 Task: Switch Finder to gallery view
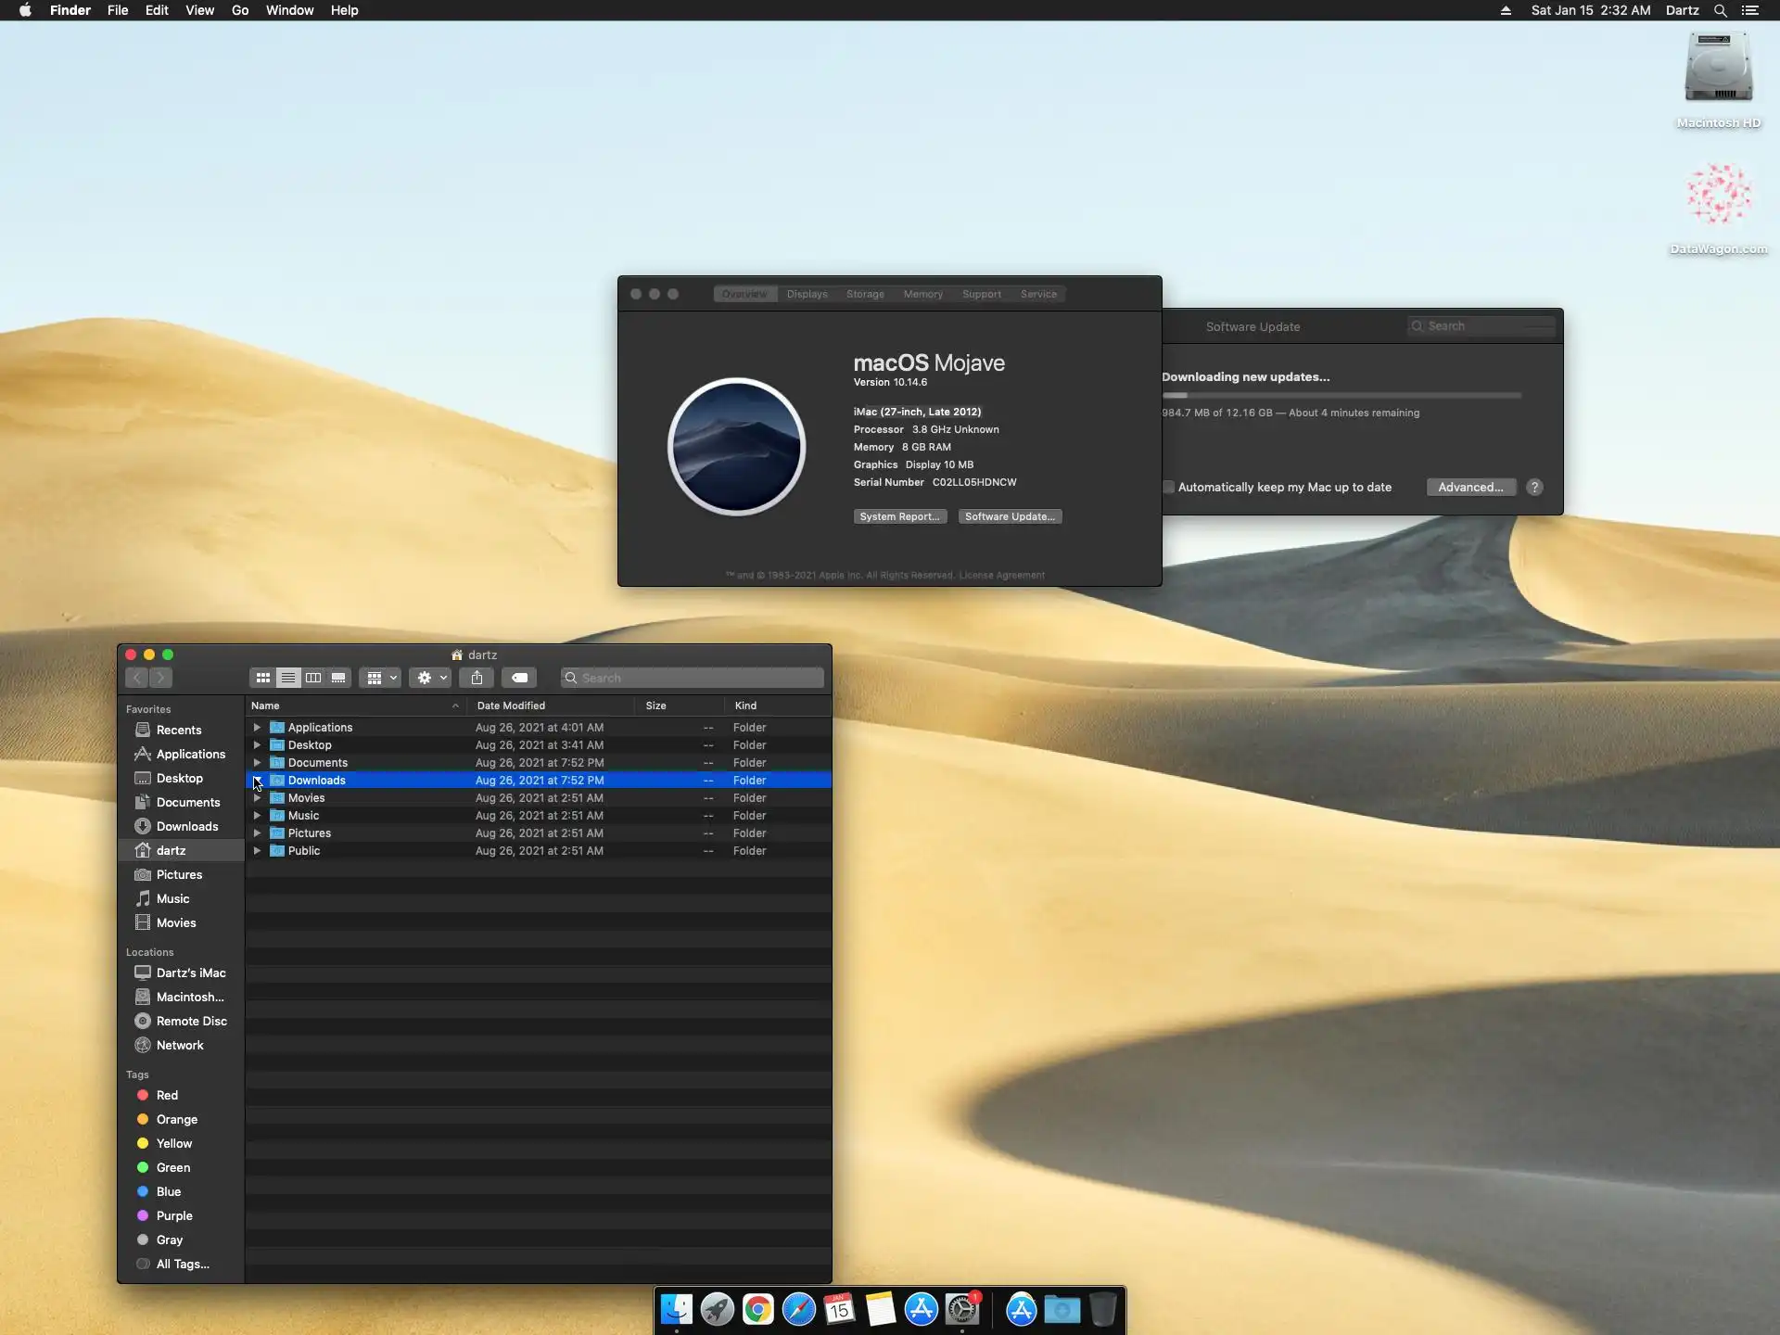[338, 678]
